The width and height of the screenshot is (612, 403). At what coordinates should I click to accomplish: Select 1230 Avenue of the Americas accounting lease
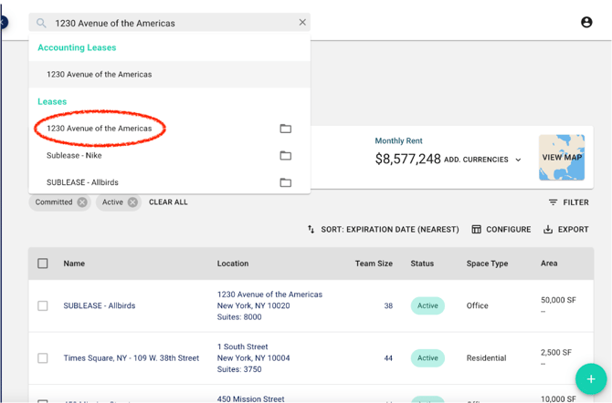(x=100, y=75)
